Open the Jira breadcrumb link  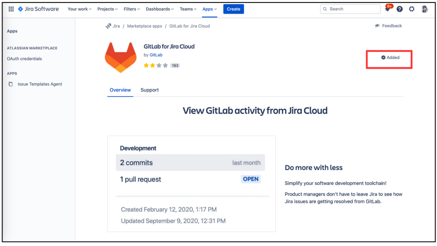116,26
